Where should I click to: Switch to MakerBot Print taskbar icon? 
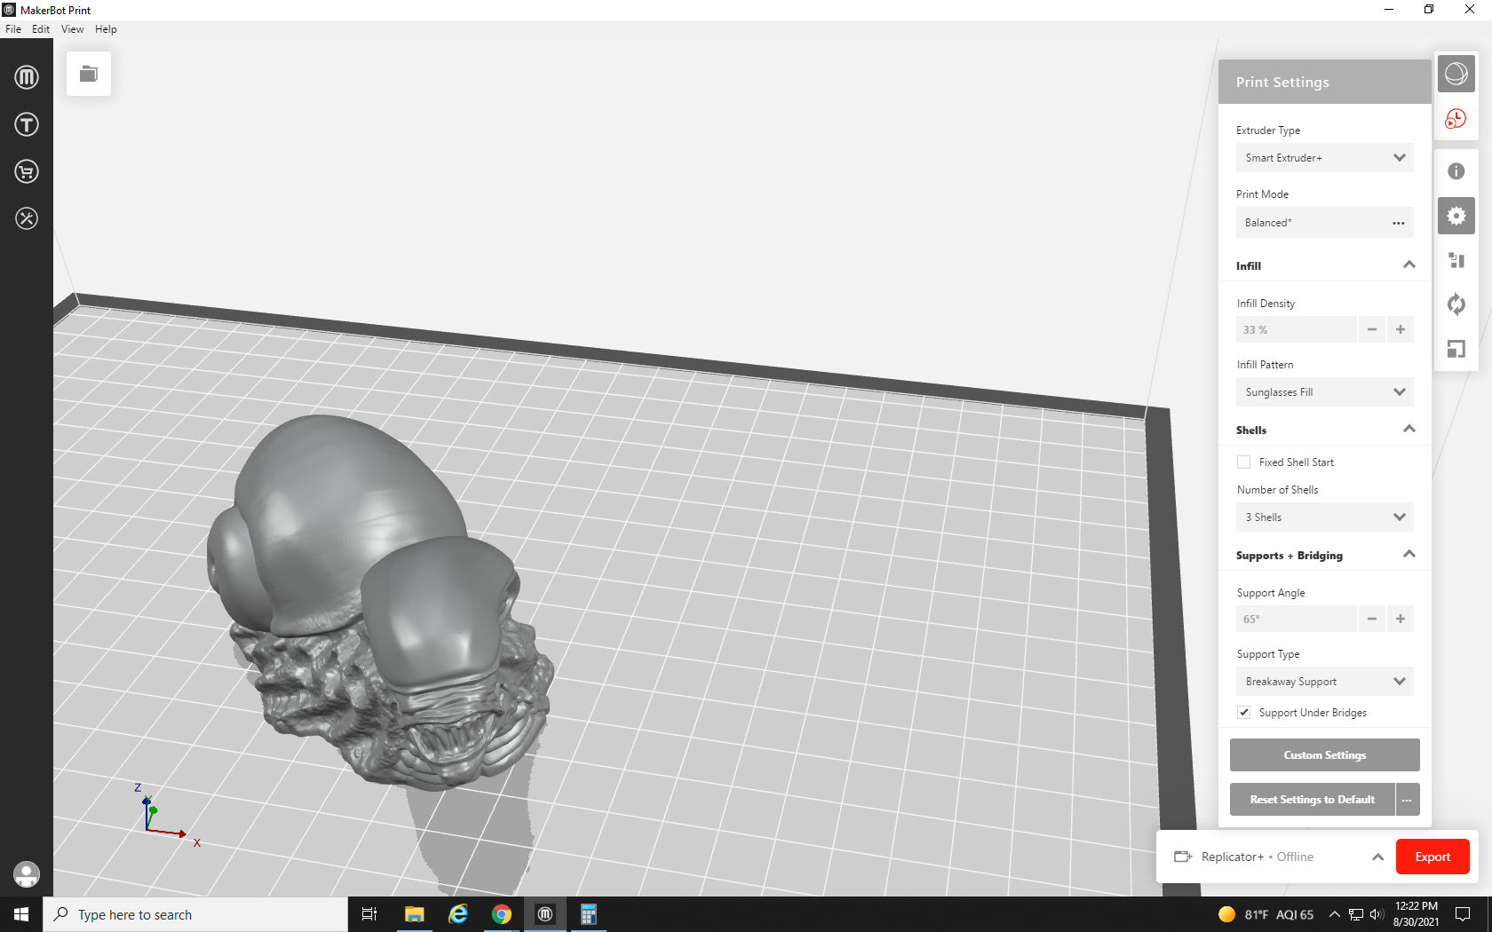tap(545, 914)
